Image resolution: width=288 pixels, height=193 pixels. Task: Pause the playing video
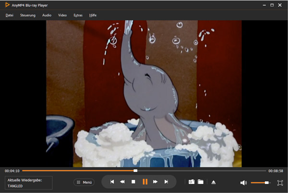145,182
